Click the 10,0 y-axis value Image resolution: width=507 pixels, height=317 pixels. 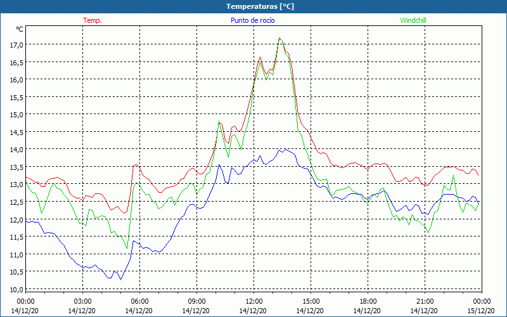point(16,290)
